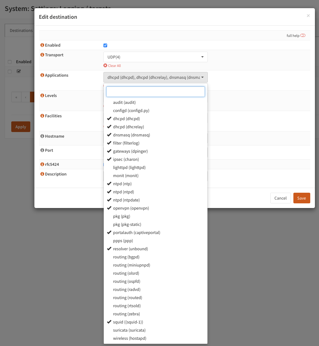Deselect dhcpd (dhcpd) option
319x346 pixels.
[155, 119]
